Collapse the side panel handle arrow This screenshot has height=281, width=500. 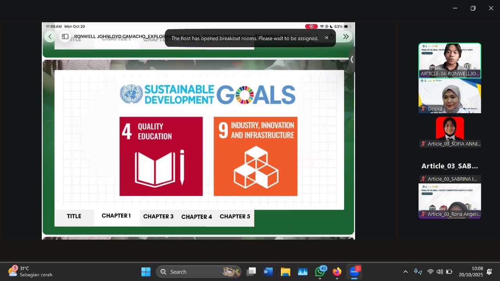coord(352,59)
